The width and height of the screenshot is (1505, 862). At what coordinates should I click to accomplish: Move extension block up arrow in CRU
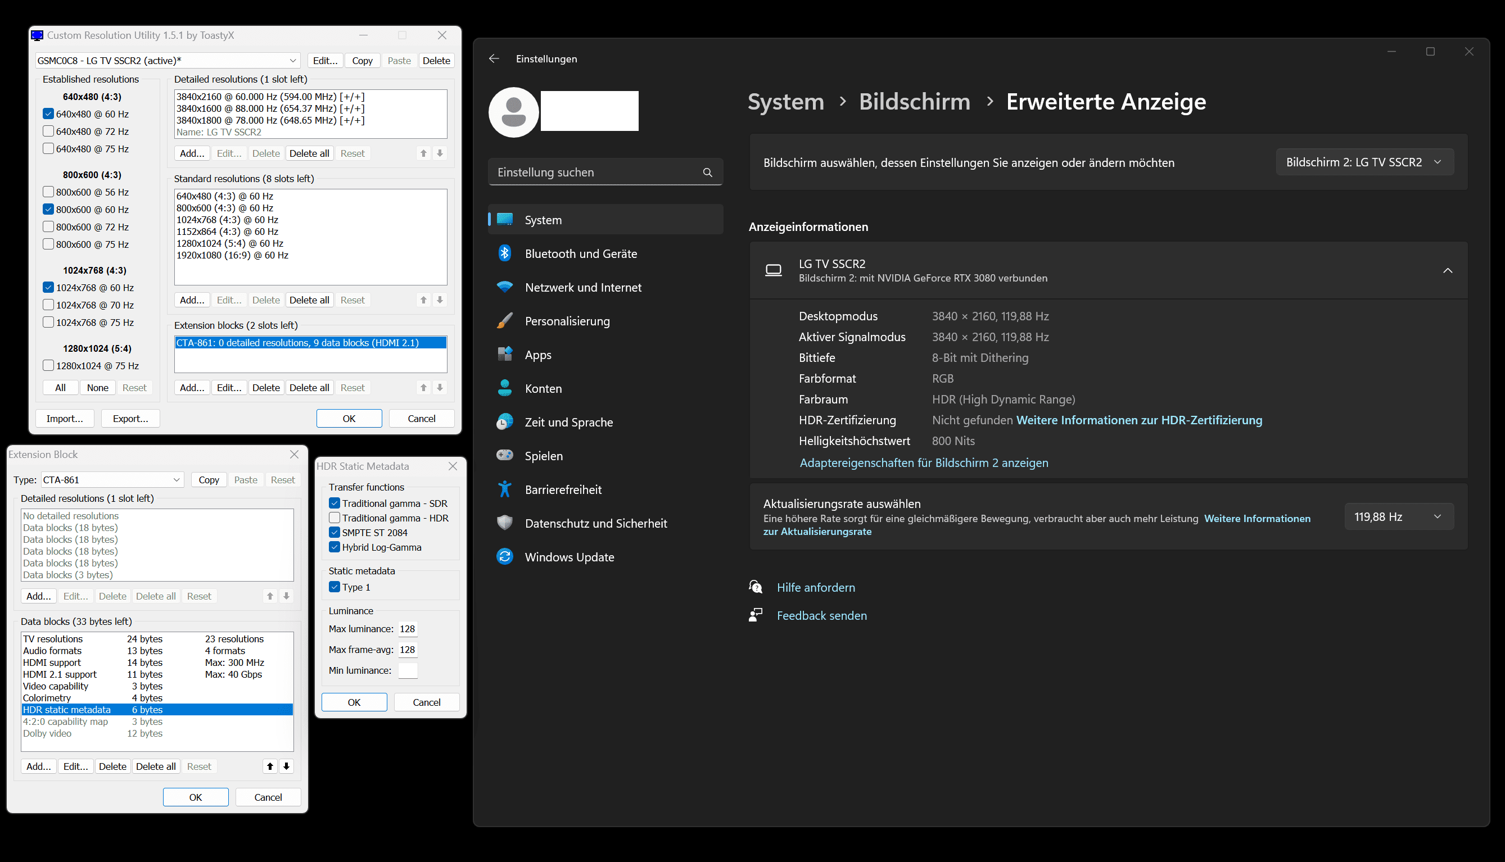tap(423, 388)
